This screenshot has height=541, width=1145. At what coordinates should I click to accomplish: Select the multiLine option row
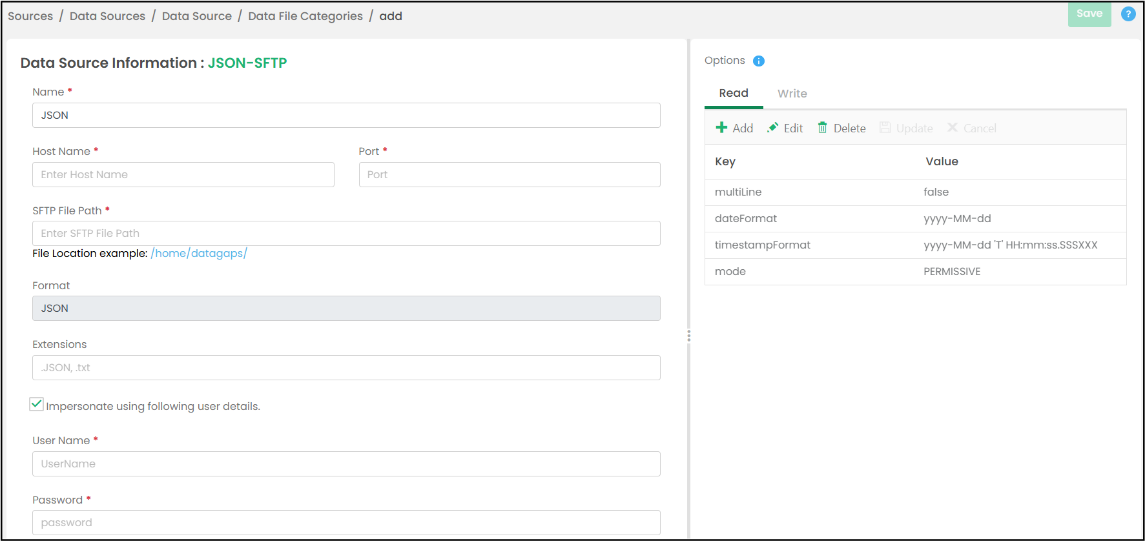915,192
